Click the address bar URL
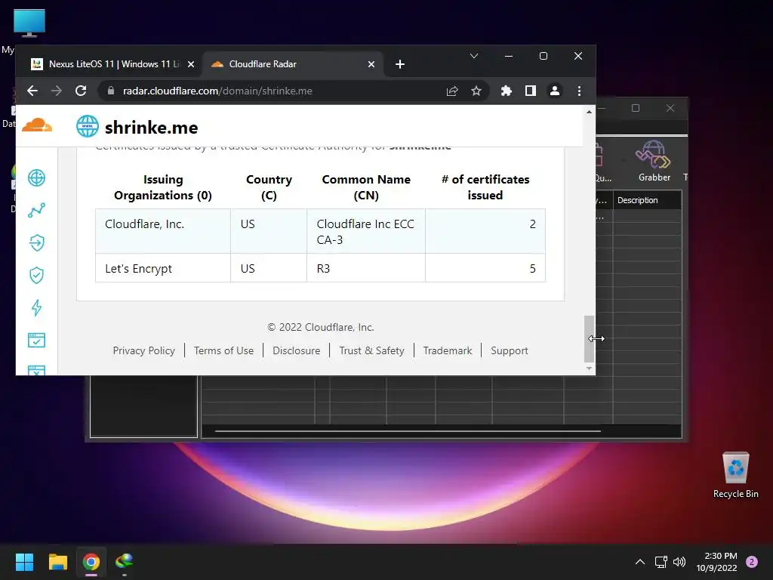773x580 pixels. click(x=217, y=91)
